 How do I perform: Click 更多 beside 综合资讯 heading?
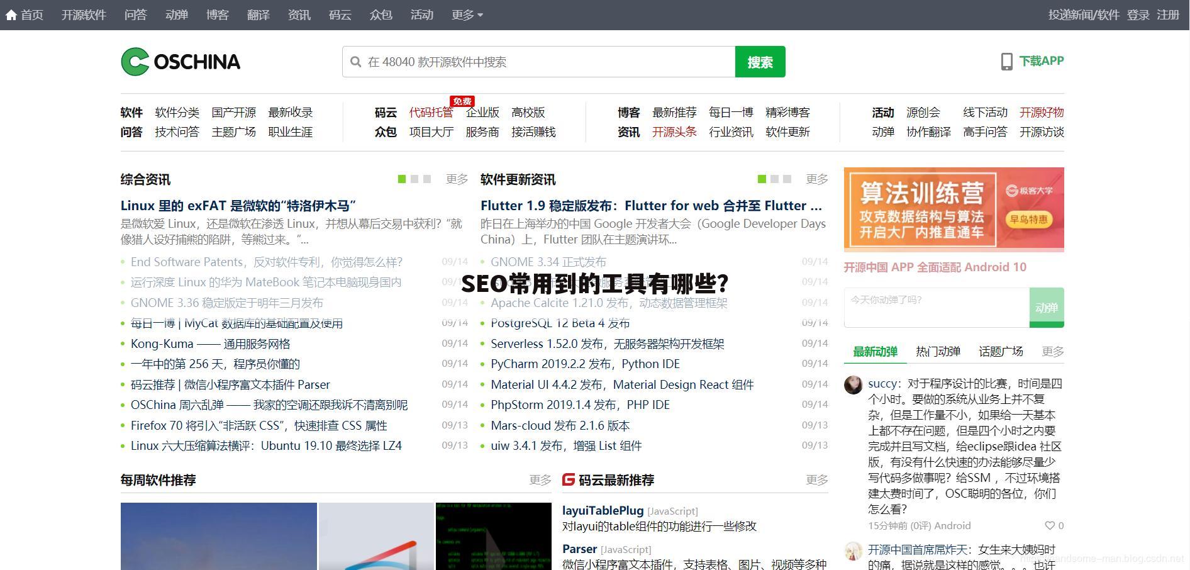[457, 179]
